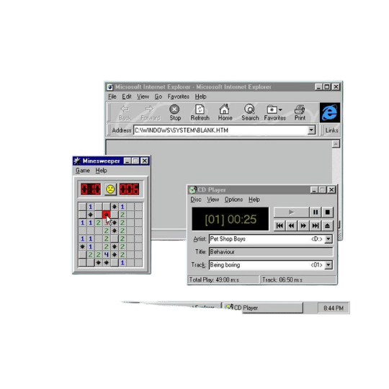Click the Minesweeper timer counter on right
This screenshot has height=389, width=389.
point(129,189)
